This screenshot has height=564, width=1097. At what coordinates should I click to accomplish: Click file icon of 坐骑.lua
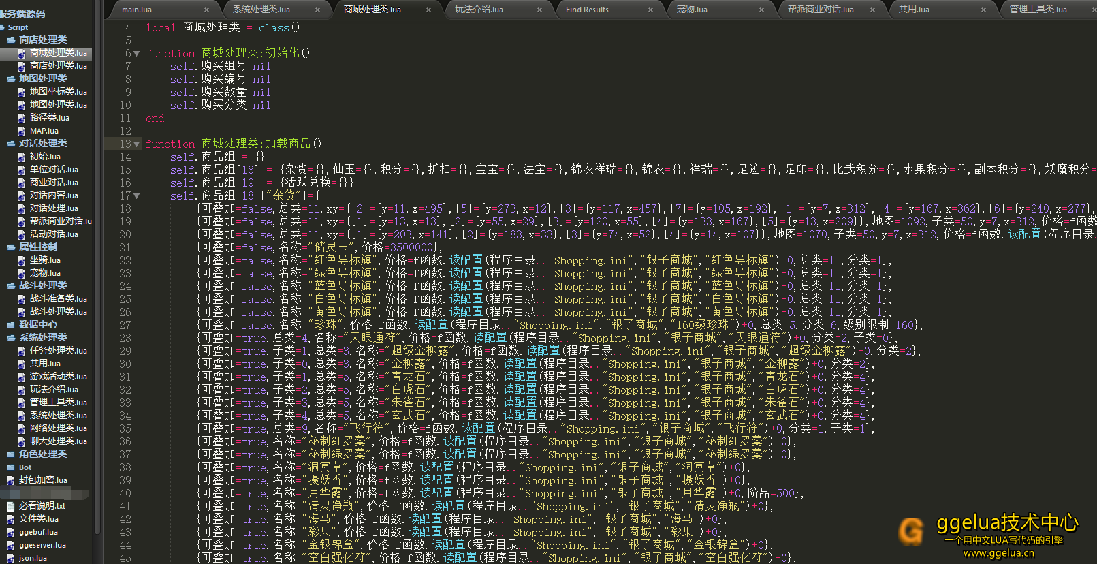click(22, 260)
